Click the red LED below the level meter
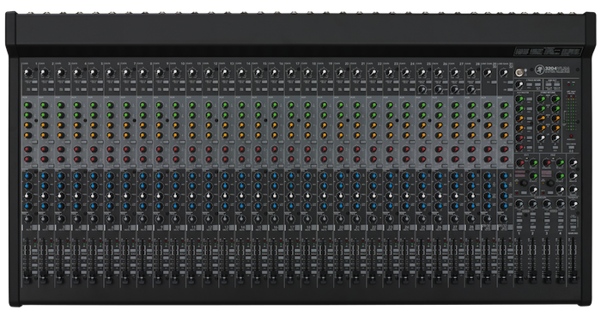This screenshot has height=316, width=601. pos(571,137)
